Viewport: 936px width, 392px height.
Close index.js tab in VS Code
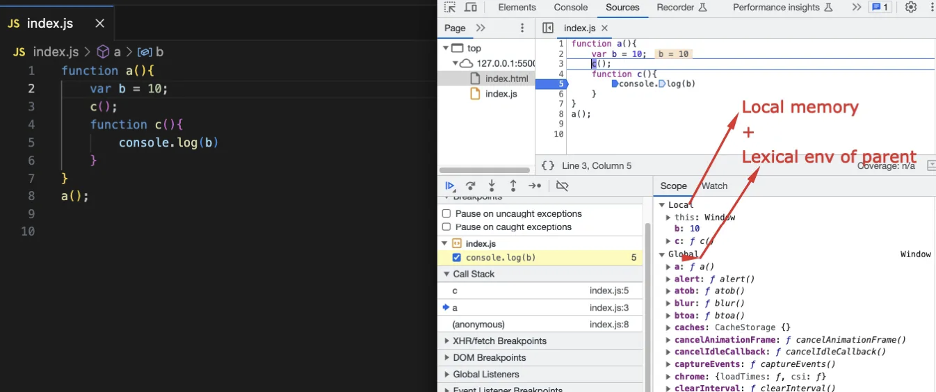tap(99, 23)
